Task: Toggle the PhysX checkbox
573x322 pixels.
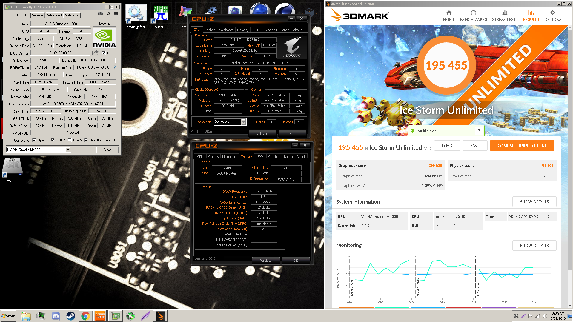Action: 70,140
